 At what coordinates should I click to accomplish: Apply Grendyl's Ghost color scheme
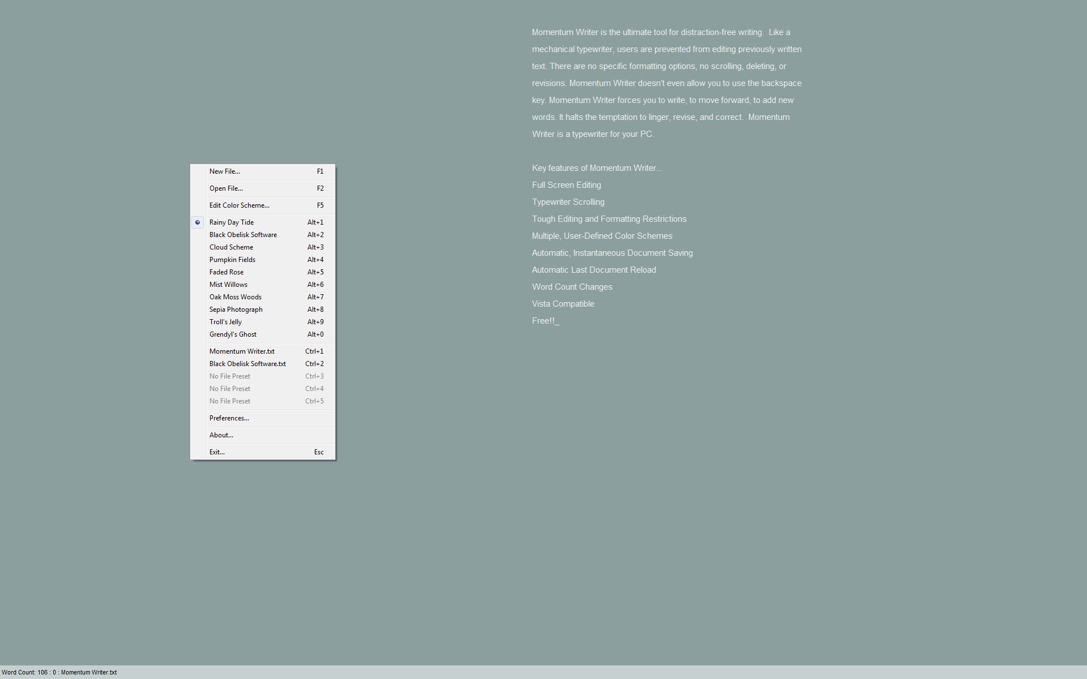[x=233, y=334]
